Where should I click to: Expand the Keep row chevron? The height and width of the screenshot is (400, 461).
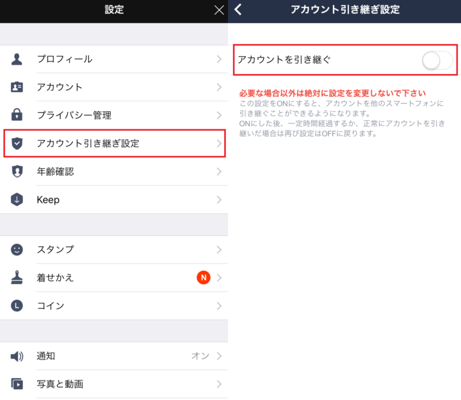[219, 200]
